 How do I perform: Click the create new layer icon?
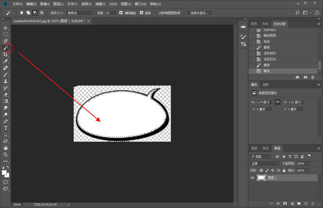point(305,203)
